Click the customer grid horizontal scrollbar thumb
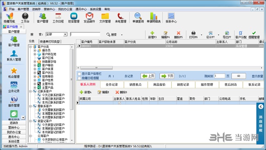The image size is (266, 150). point(96,68)
